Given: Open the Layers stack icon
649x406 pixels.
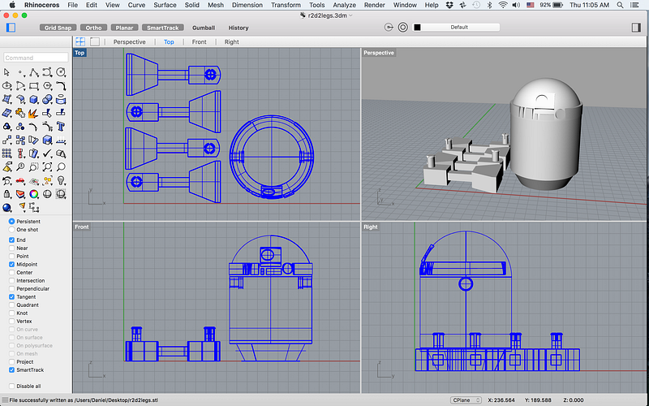Looking at the screenshot, I should pos(20,194).
